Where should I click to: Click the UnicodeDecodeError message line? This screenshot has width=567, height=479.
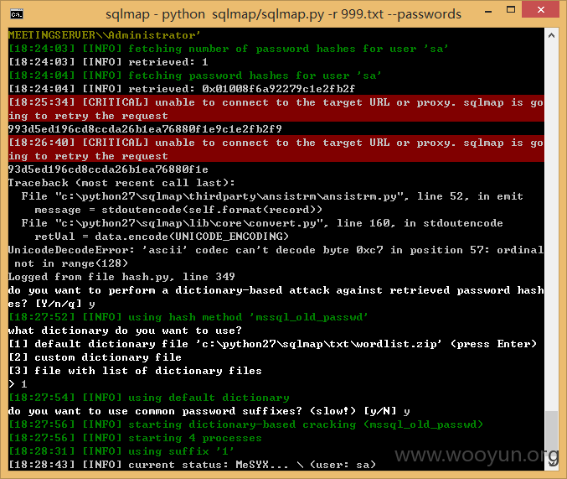pyautogui.click(x=276, y=257)
